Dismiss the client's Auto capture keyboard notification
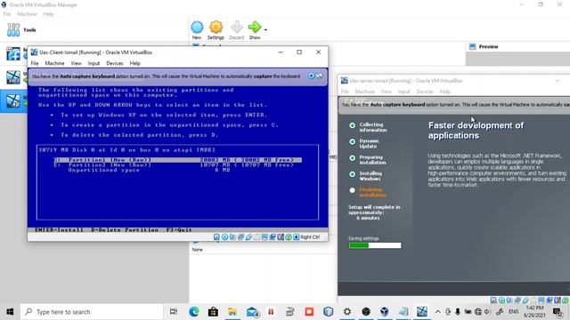 pyautogui.click(x=311, y=76)
